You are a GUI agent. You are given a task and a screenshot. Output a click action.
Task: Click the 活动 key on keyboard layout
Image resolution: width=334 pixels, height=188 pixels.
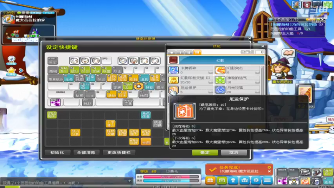pyautogui.click(x=111, y=94)
